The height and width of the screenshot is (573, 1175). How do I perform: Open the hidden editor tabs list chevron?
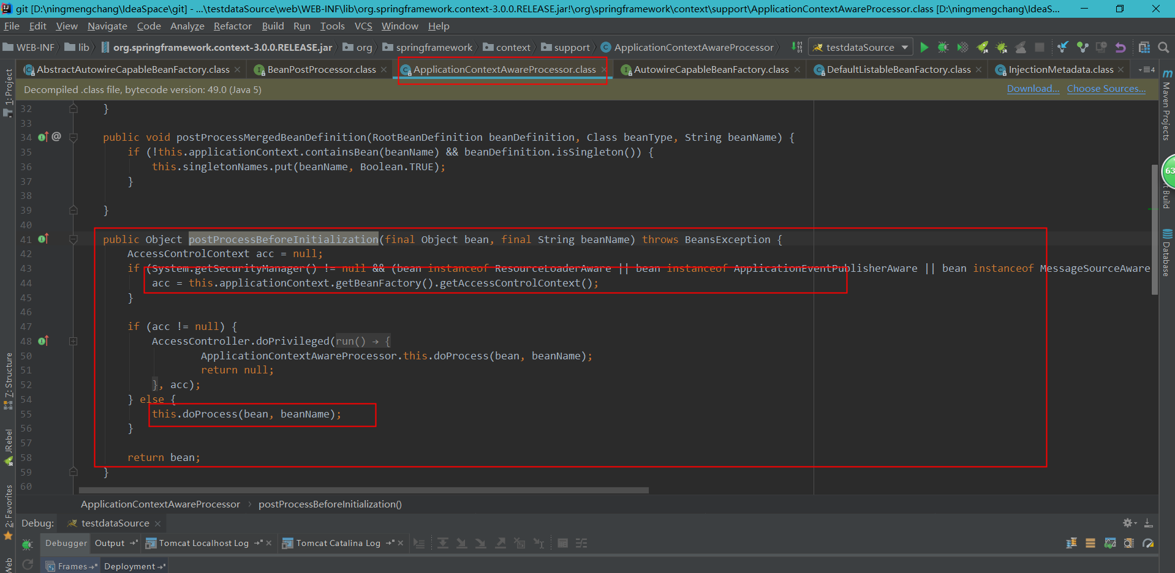click(x=1145, y=69)
